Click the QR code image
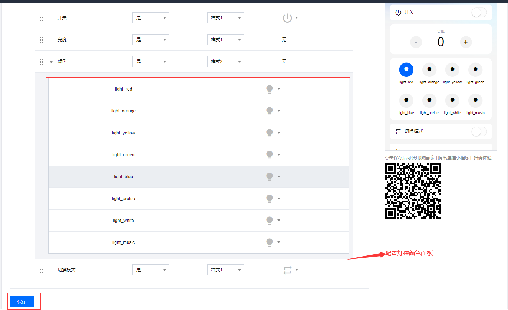The image size is (508, 310). [x=412, y=191]
